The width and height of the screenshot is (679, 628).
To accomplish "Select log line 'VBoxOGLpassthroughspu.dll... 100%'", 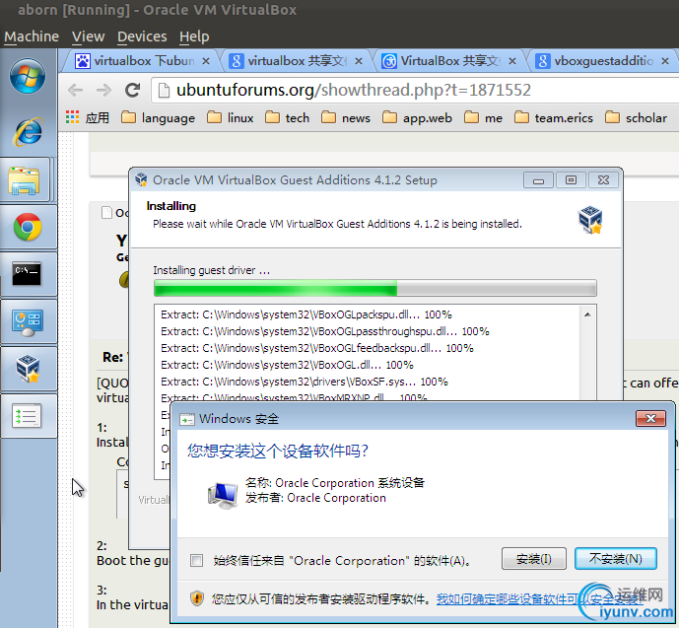I will [325, 331].
